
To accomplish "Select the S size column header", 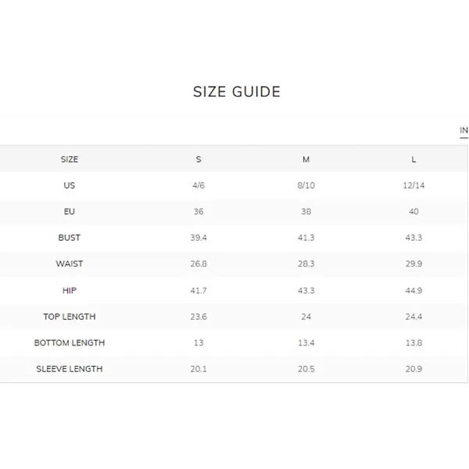I will pyautogui.click(x=199, y=159).
